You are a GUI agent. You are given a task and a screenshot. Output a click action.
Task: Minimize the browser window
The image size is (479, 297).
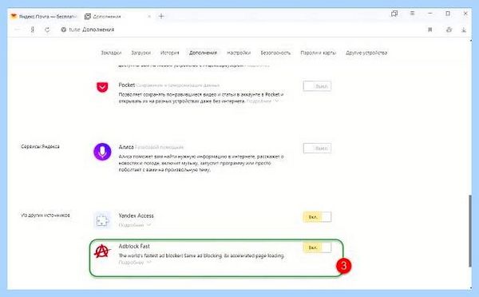[x=430, y=14]
